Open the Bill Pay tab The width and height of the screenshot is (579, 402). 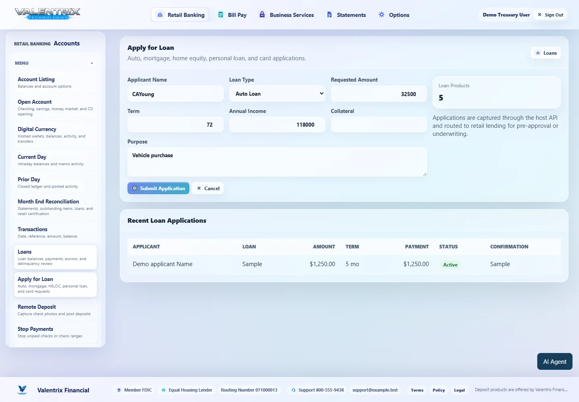click(x=232, y=15)
